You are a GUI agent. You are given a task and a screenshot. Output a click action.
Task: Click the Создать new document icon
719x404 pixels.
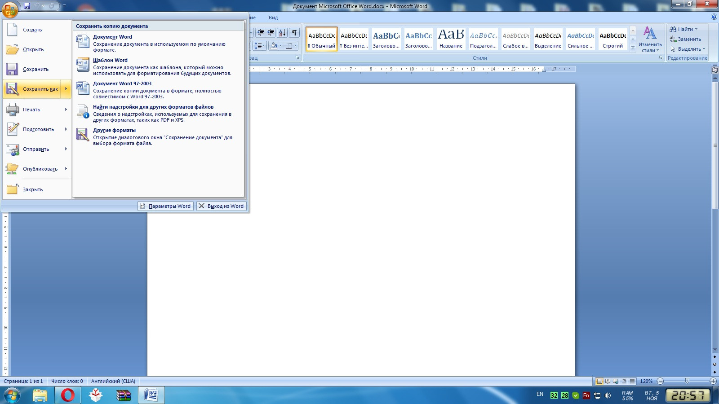[x=12, y=30]
